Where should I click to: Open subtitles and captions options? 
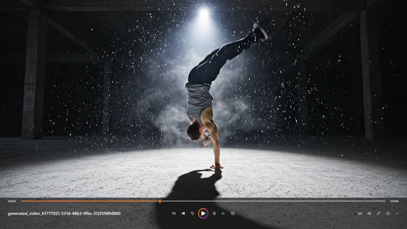(360, 213)
